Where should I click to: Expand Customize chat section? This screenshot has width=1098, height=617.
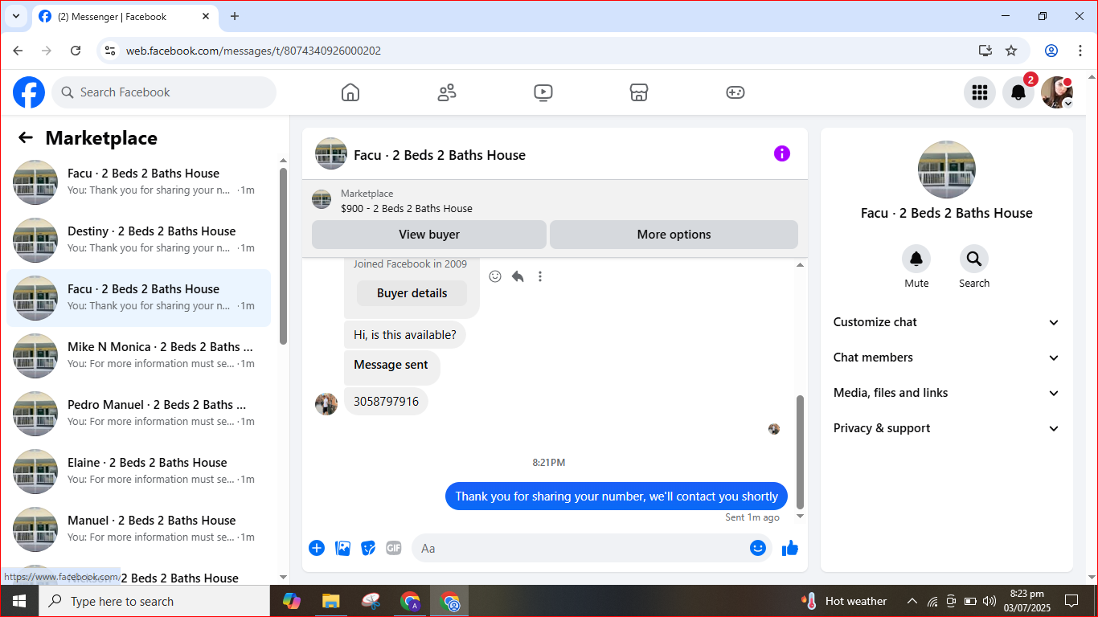pyautogui.click(x=947, y=322)
